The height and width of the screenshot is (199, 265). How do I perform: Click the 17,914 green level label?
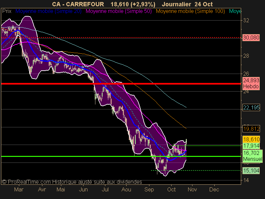click(x=251, y=146)
